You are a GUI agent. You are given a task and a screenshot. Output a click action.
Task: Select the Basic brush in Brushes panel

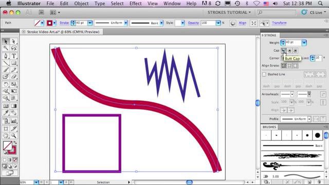[293, 145]
